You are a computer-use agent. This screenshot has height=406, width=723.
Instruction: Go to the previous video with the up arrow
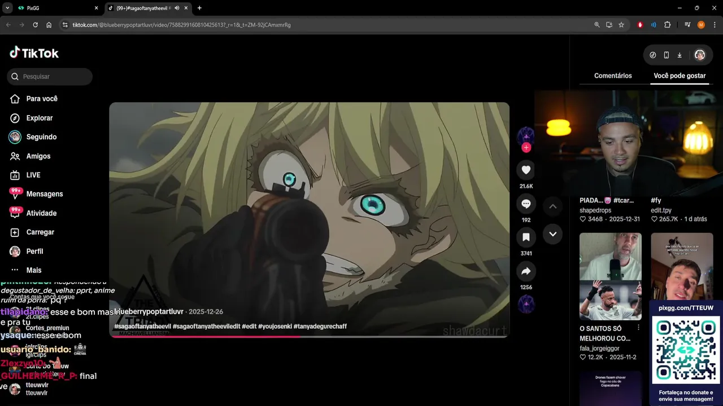point(552,206)
